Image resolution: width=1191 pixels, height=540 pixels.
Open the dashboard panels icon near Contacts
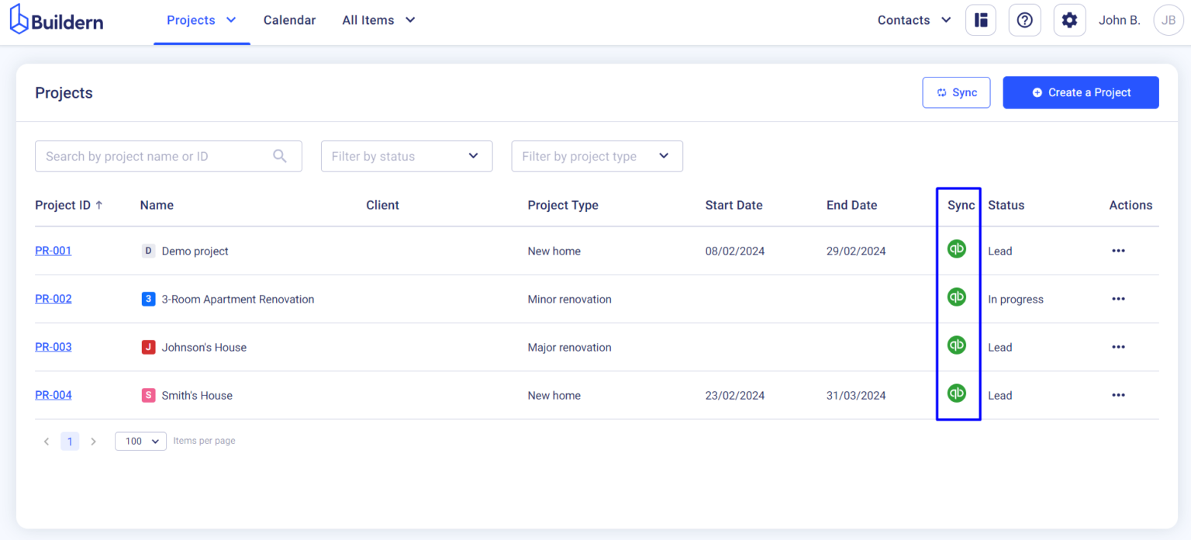[980, 20]
